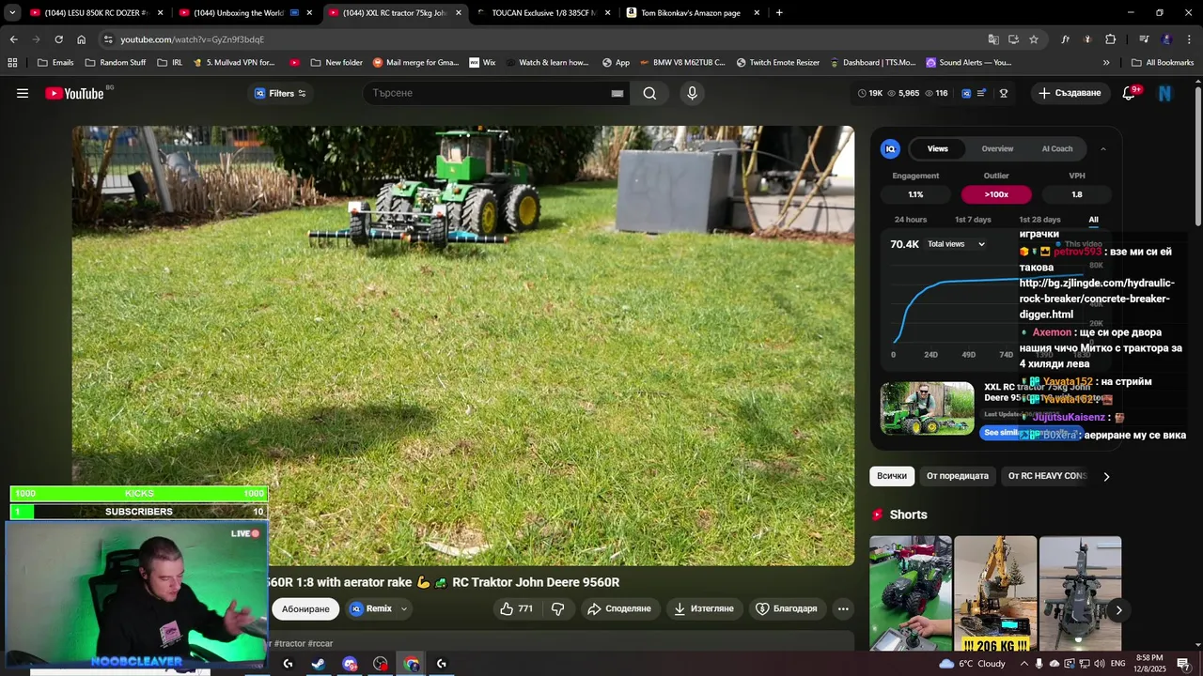
Task: Expand the Remix dropdown arrow
Action: (x=404, y=608)
